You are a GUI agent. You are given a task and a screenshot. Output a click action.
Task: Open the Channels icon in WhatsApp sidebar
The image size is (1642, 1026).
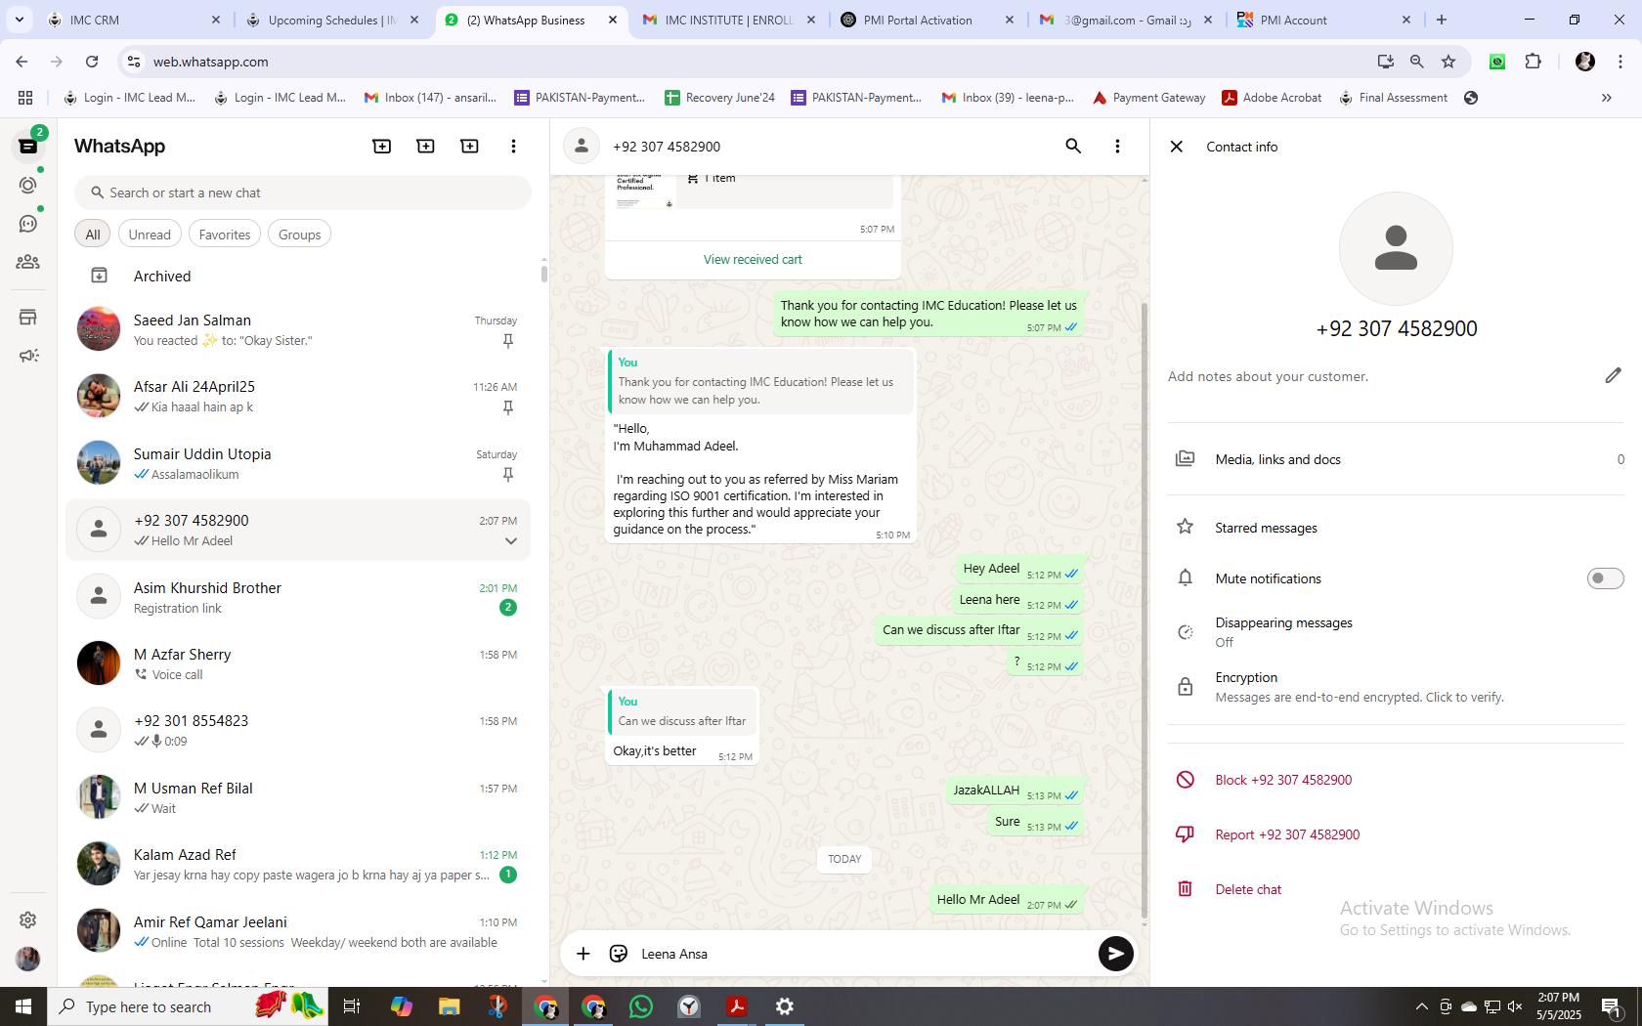click(x=28, y=224)
